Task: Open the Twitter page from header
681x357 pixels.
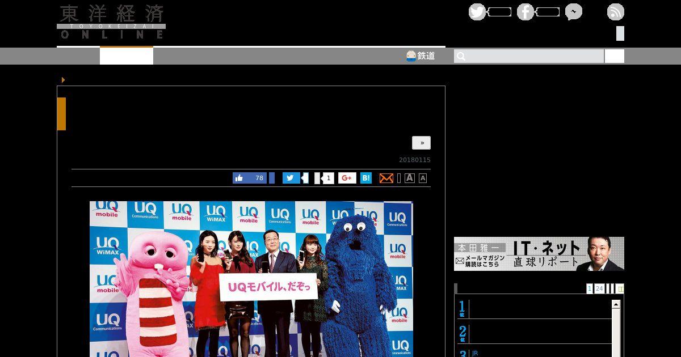Action: [x=477, y=12]
